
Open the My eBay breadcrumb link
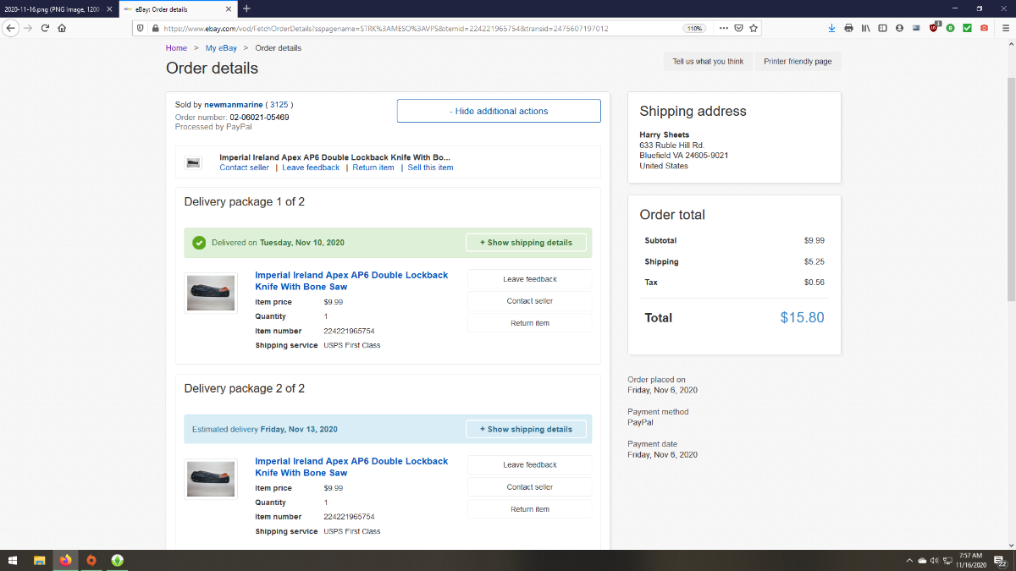coord(221,48)
